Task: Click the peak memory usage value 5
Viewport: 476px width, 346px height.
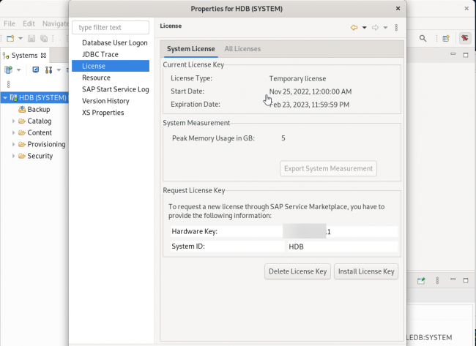Action: (x=283, y=138)
